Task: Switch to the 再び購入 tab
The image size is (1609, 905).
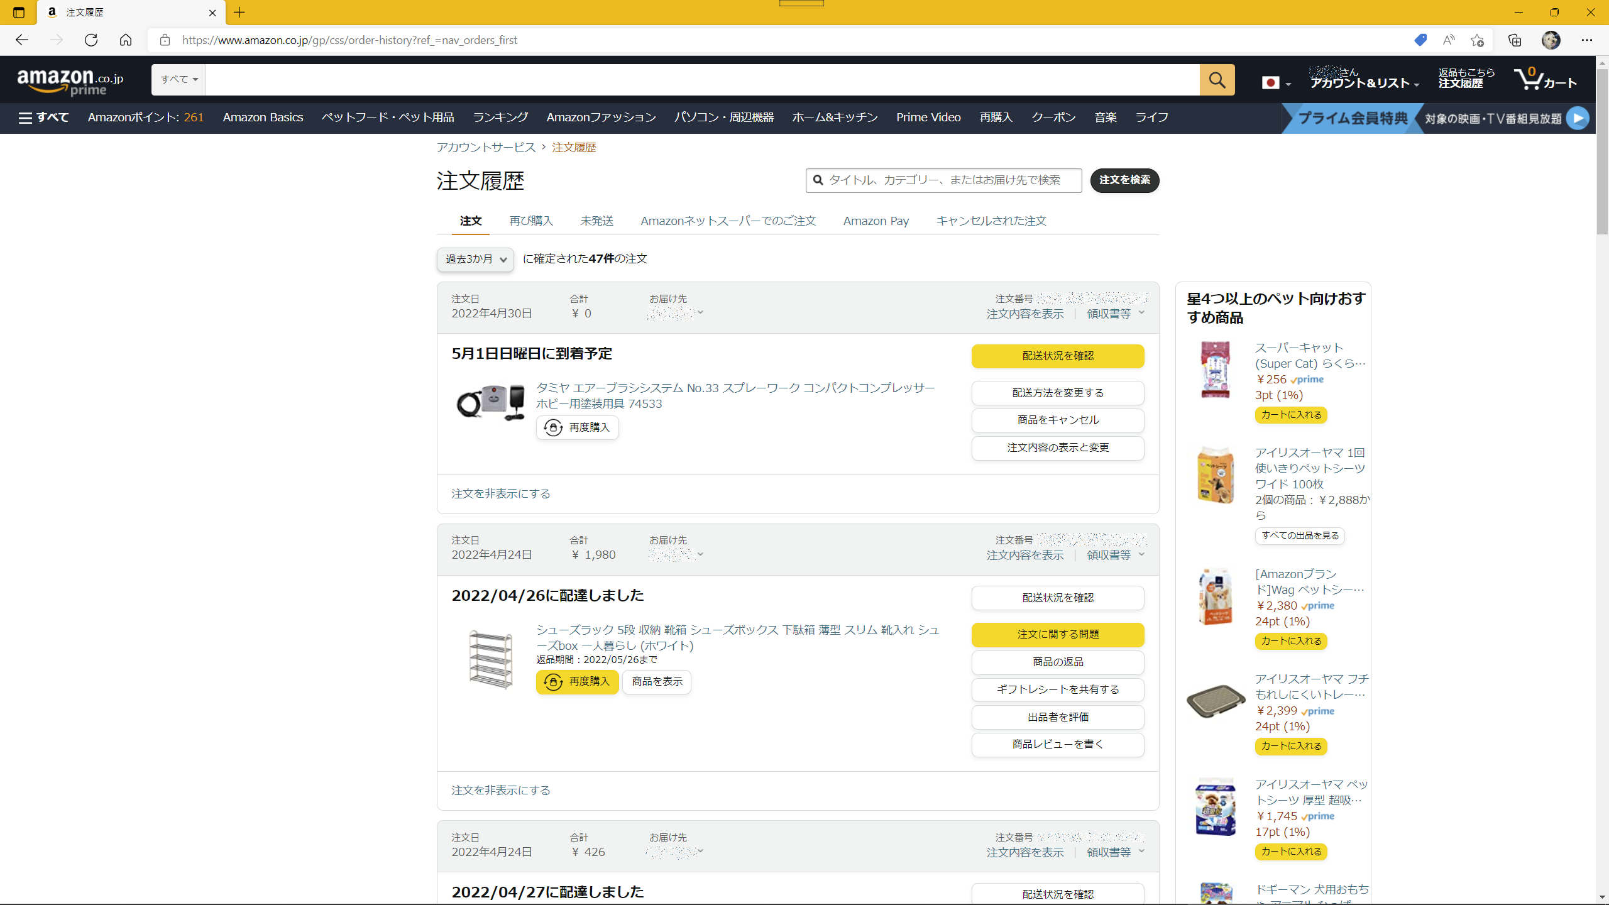Action: (x=531, y=221)
